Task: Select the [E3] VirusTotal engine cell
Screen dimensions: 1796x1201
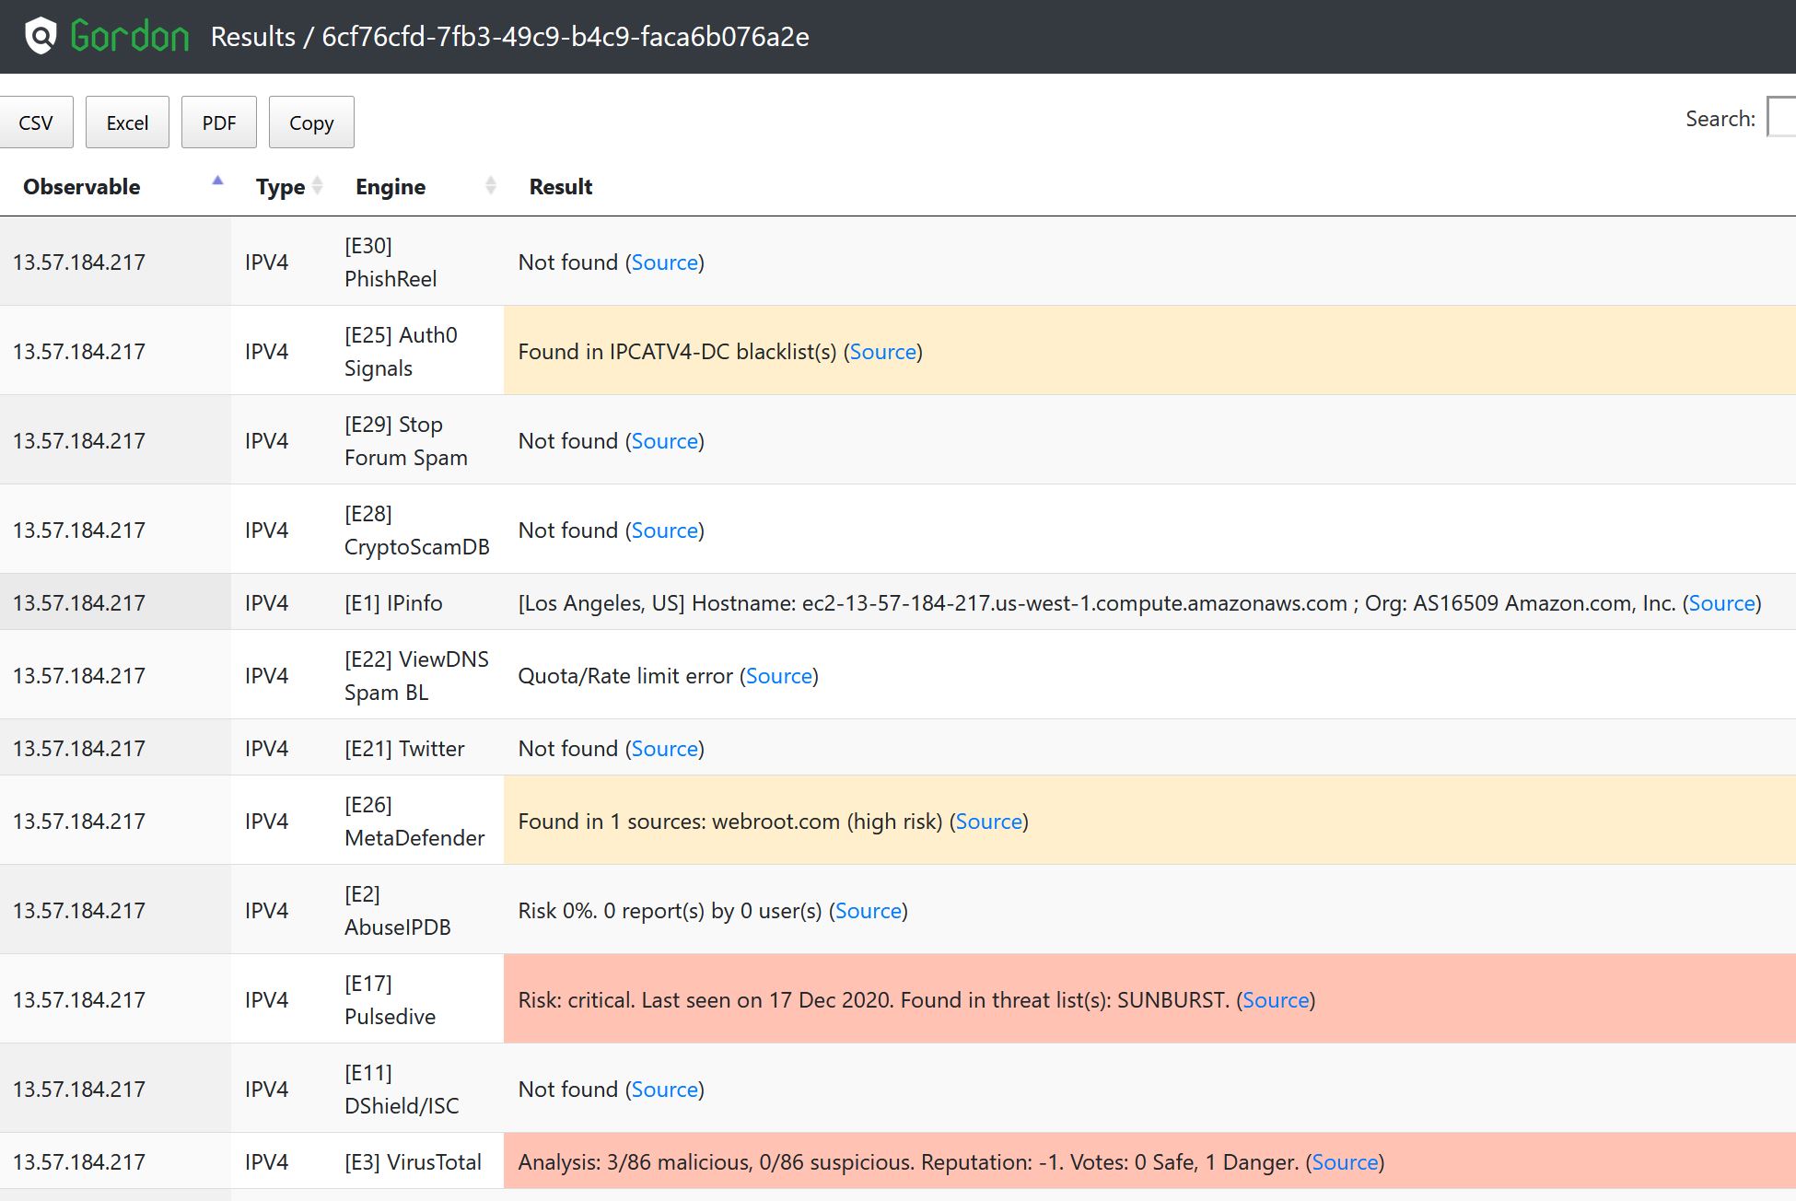Action: 418,1162
